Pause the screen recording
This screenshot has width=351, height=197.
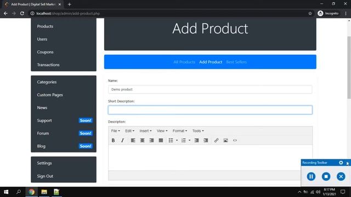click(x=311, y=176)
